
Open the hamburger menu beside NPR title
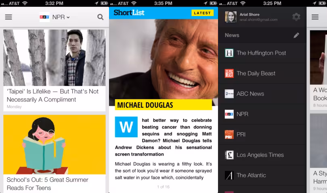(x=8, y=17)
